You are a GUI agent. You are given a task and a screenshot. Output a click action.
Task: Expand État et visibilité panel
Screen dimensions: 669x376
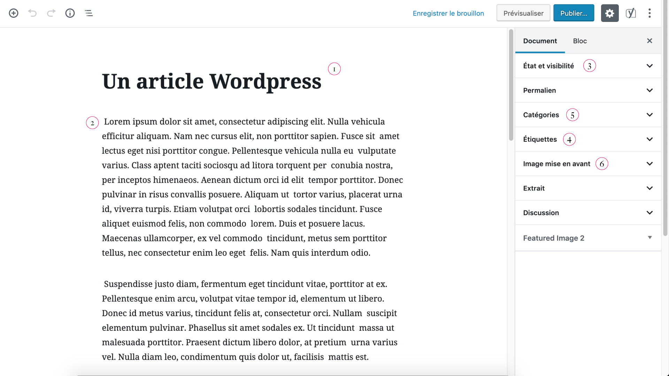(588, 66)
